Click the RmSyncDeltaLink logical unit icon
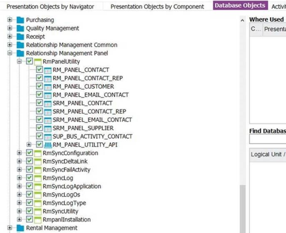Screen dimensions: 286x233 point(38,162)
